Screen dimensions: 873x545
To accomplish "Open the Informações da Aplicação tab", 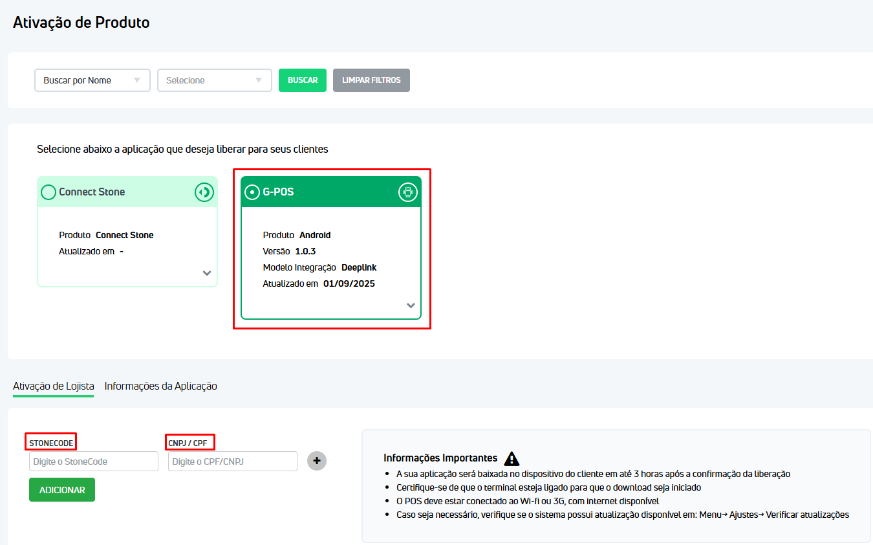I will pos(160,386).
